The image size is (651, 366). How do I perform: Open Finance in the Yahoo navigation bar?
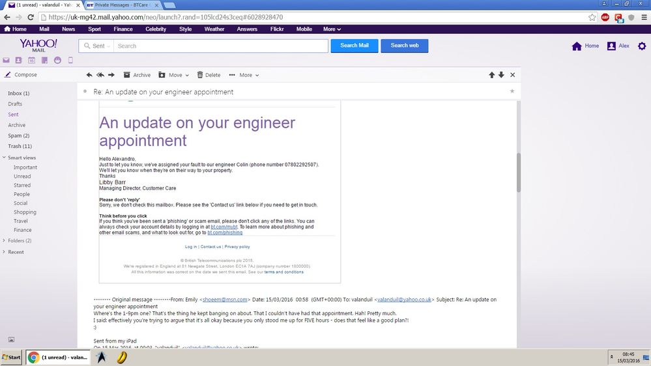coord(123,29)
